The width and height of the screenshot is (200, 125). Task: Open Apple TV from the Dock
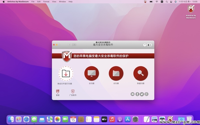[x=104, y=119]
